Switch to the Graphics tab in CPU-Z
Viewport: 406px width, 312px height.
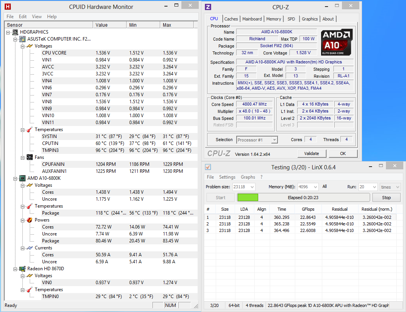pyautogui.click(x=310, y=19)
